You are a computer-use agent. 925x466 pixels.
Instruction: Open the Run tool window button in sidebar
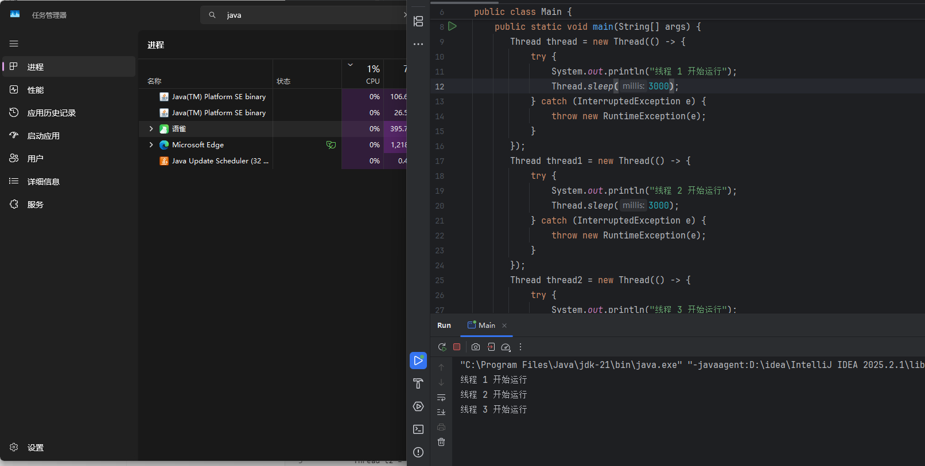coord(418,361)
